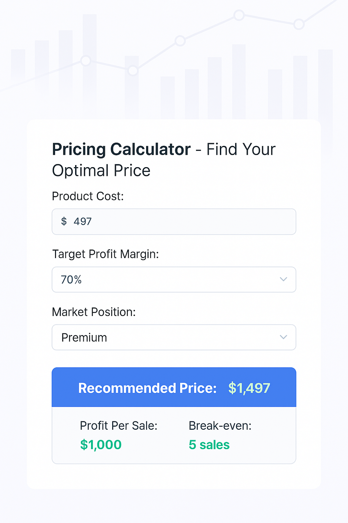The height and width of the screenshot is (523, 348).
Task: Click the dollar sign in Product Cost field
Action: point(64,221)
